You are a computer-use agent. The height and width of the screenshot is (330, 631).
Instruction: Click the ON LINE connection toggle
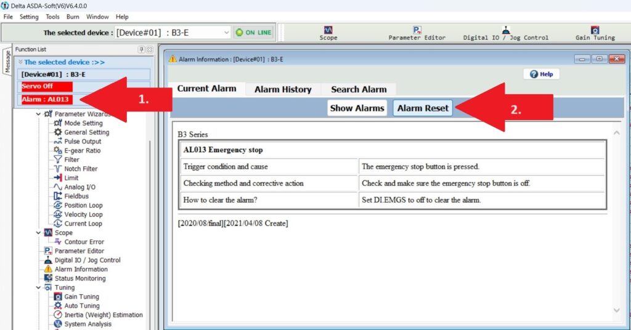[x=253, y=33]
